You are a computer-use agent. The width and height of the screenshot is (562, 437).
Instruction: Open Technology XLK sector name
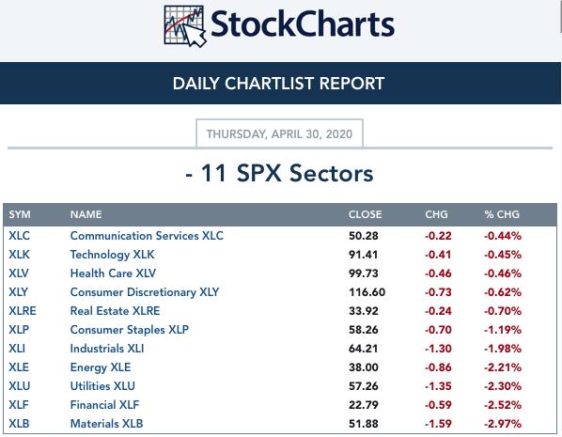click(x=112, y=255)
